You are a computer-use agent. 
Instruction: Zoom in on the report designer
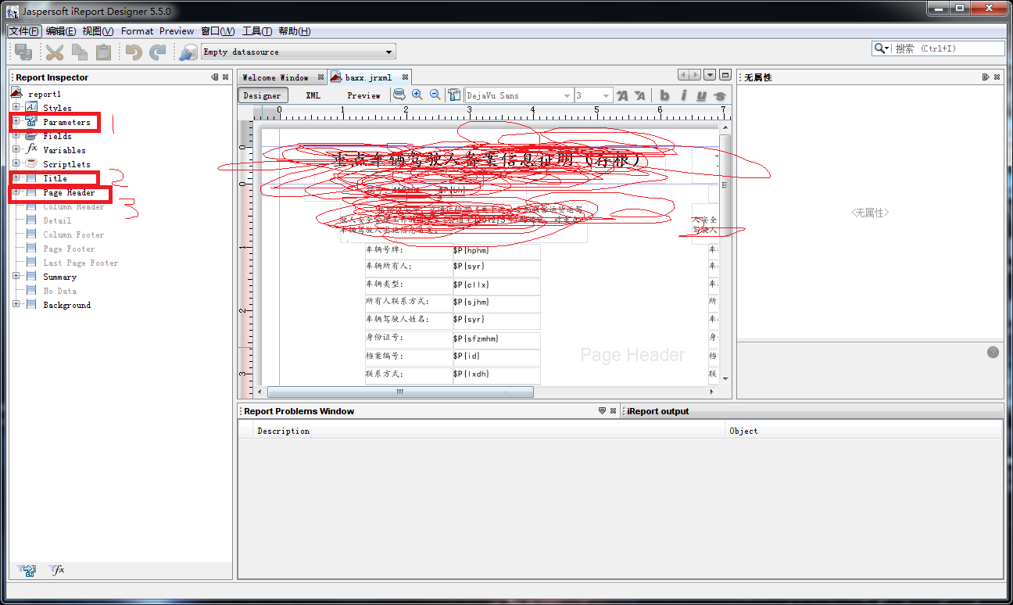click(417, 95)
